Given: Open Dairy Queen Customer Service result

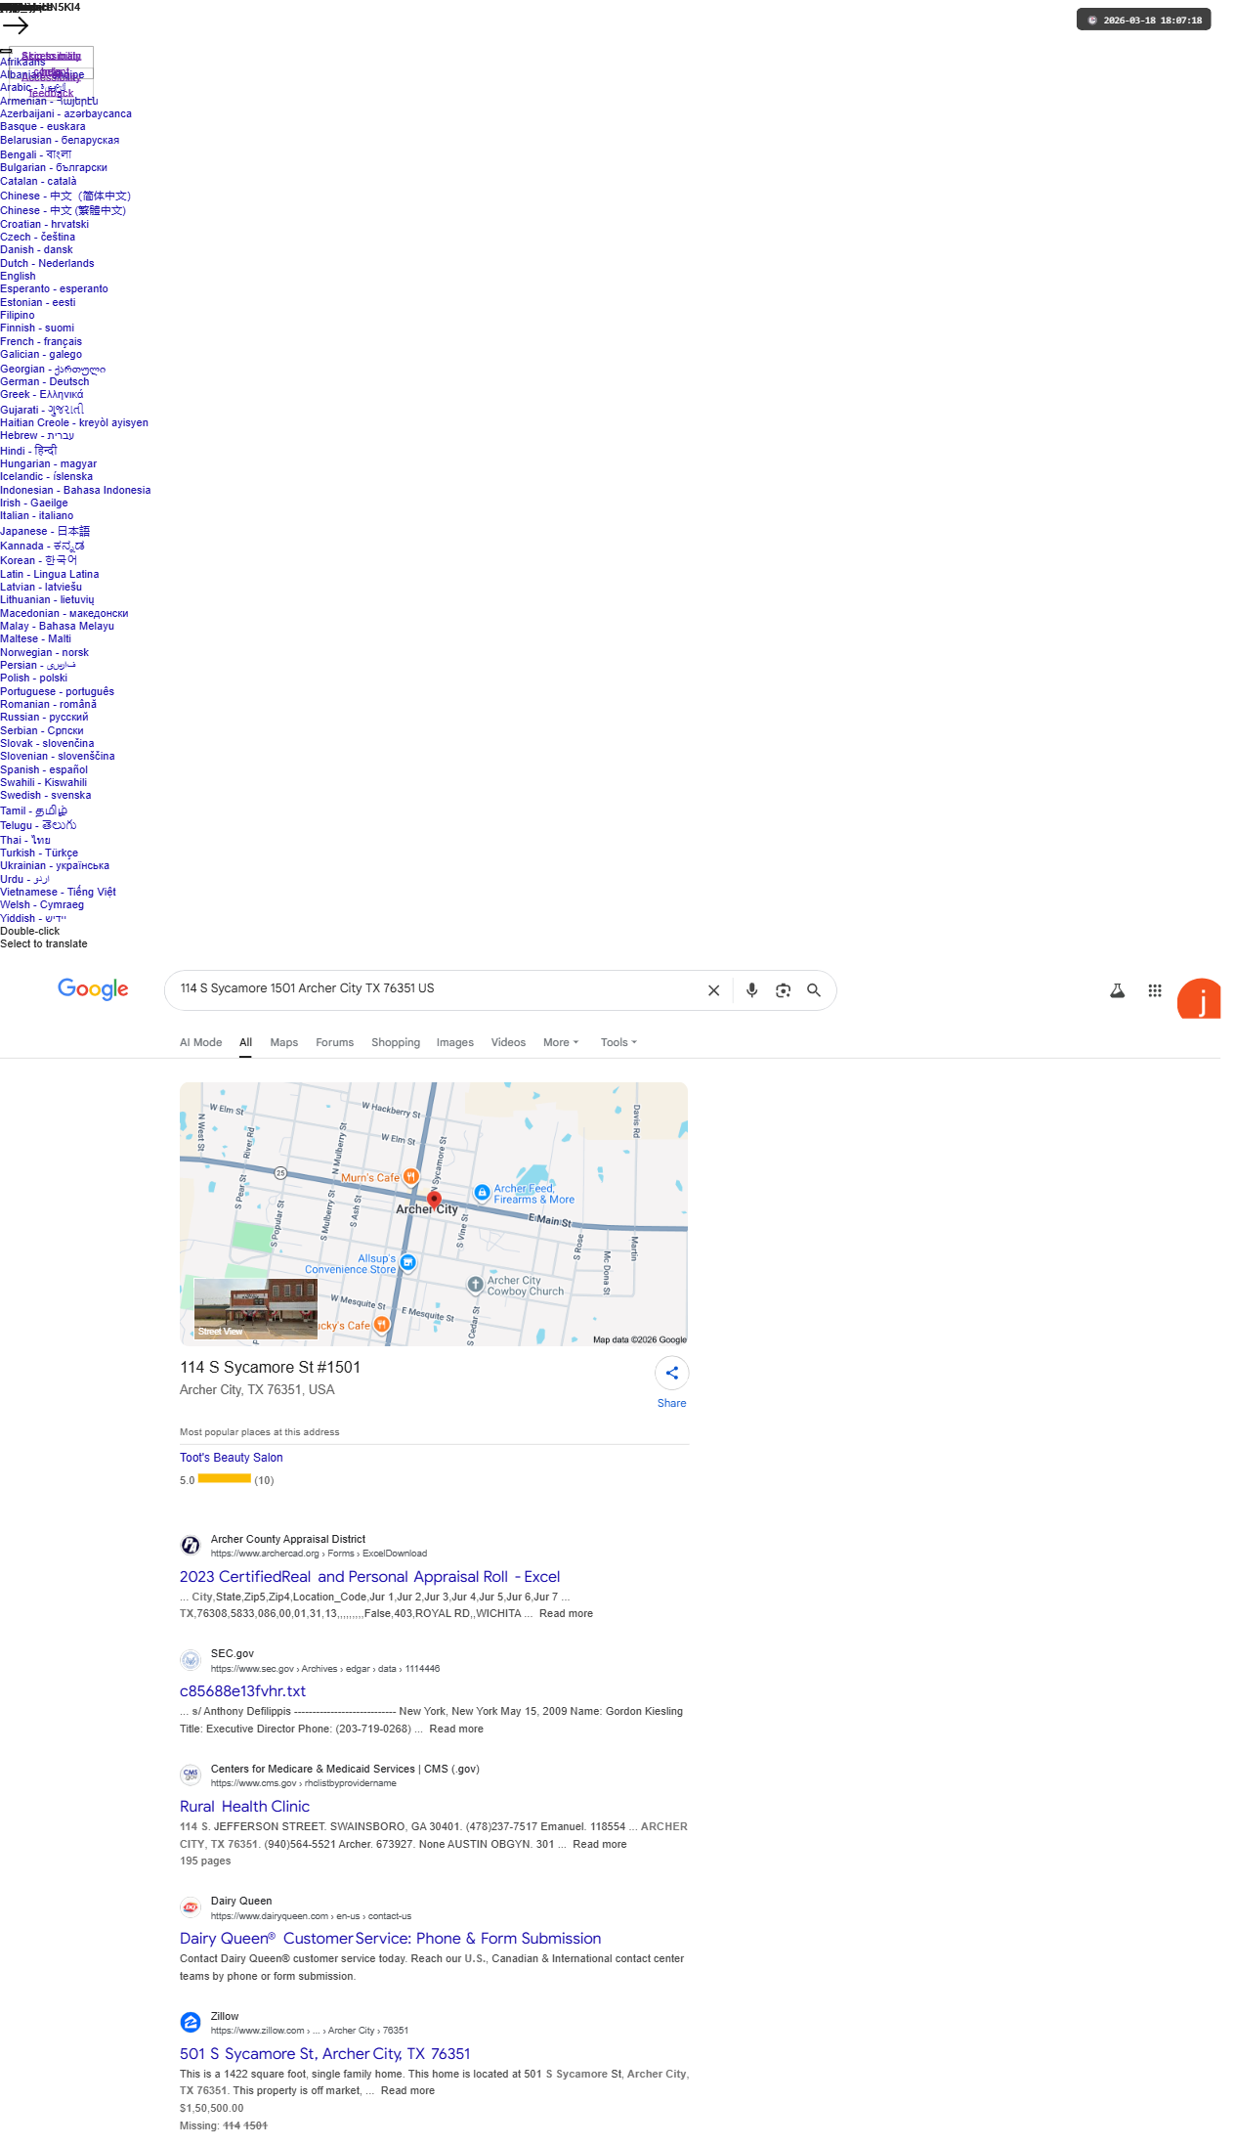Looking at the screenshot, I should click(390, 1938).
